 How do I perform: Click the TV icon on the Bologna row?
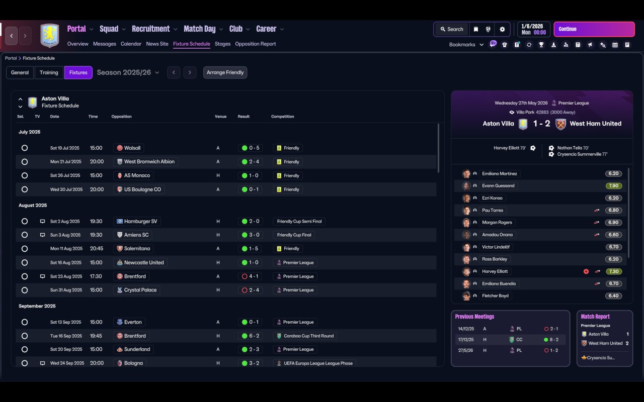click(43, 363)
